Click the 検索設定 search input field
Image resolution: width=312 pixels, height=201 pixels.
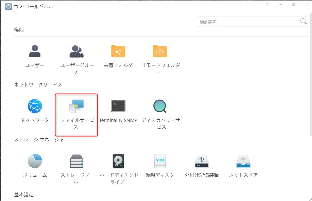point(247,22)
